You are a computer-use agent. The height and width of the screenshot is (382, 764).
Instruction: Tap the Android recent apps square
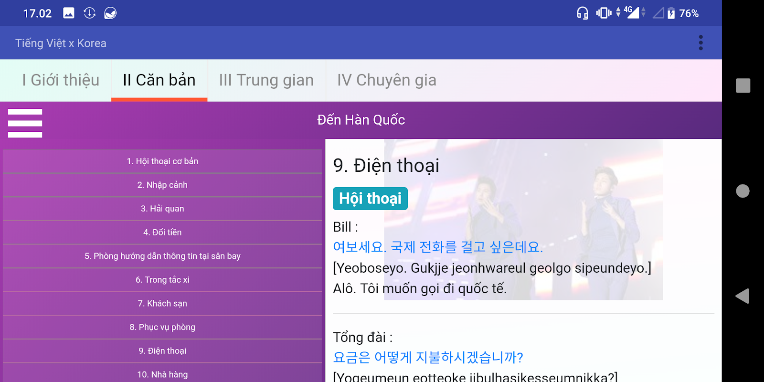coord(743,85)
